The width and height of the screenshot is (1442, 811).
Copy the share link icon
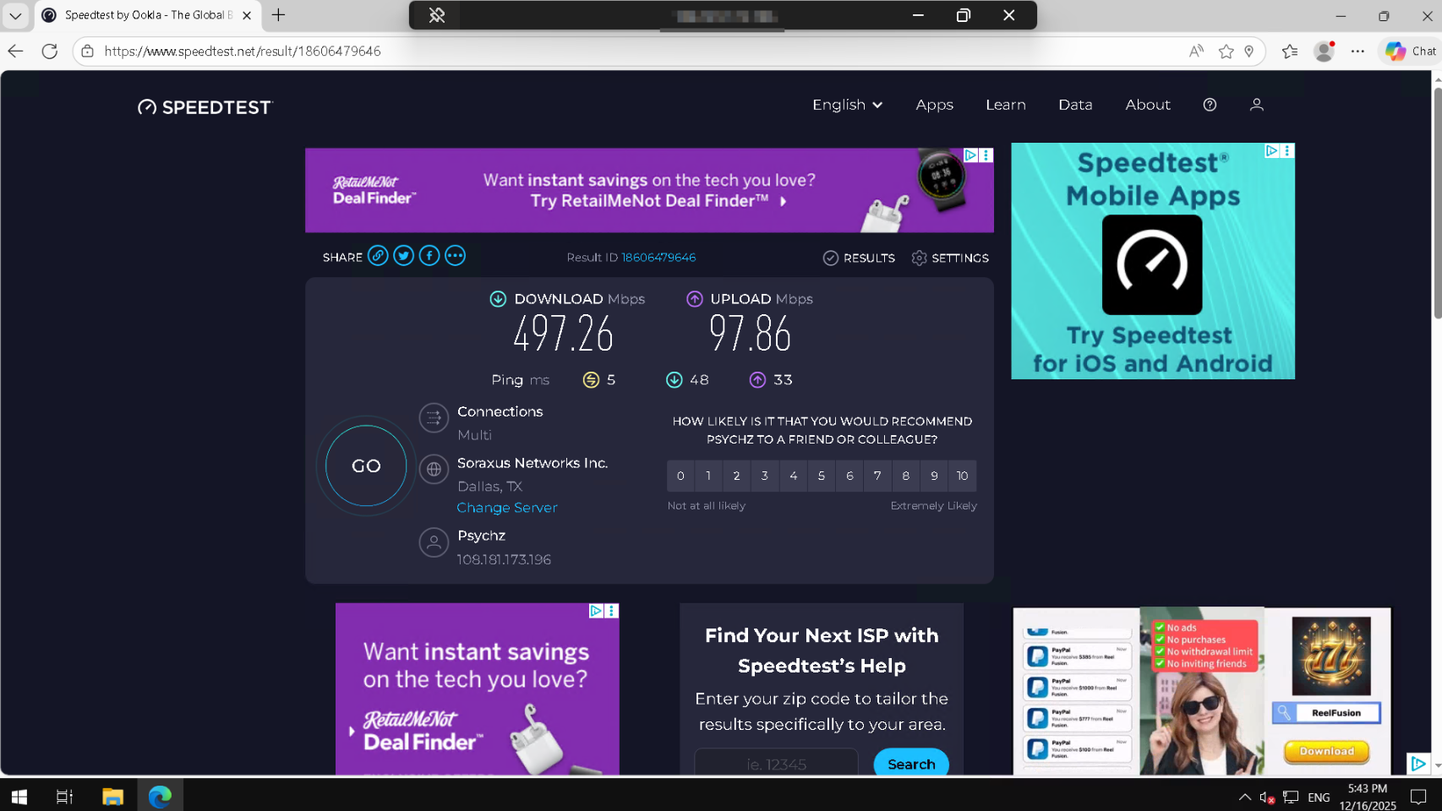[378, 256]
